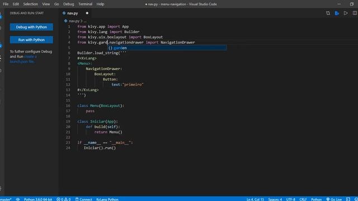
Task: Open the Go menu
Action: pos(56,4)
